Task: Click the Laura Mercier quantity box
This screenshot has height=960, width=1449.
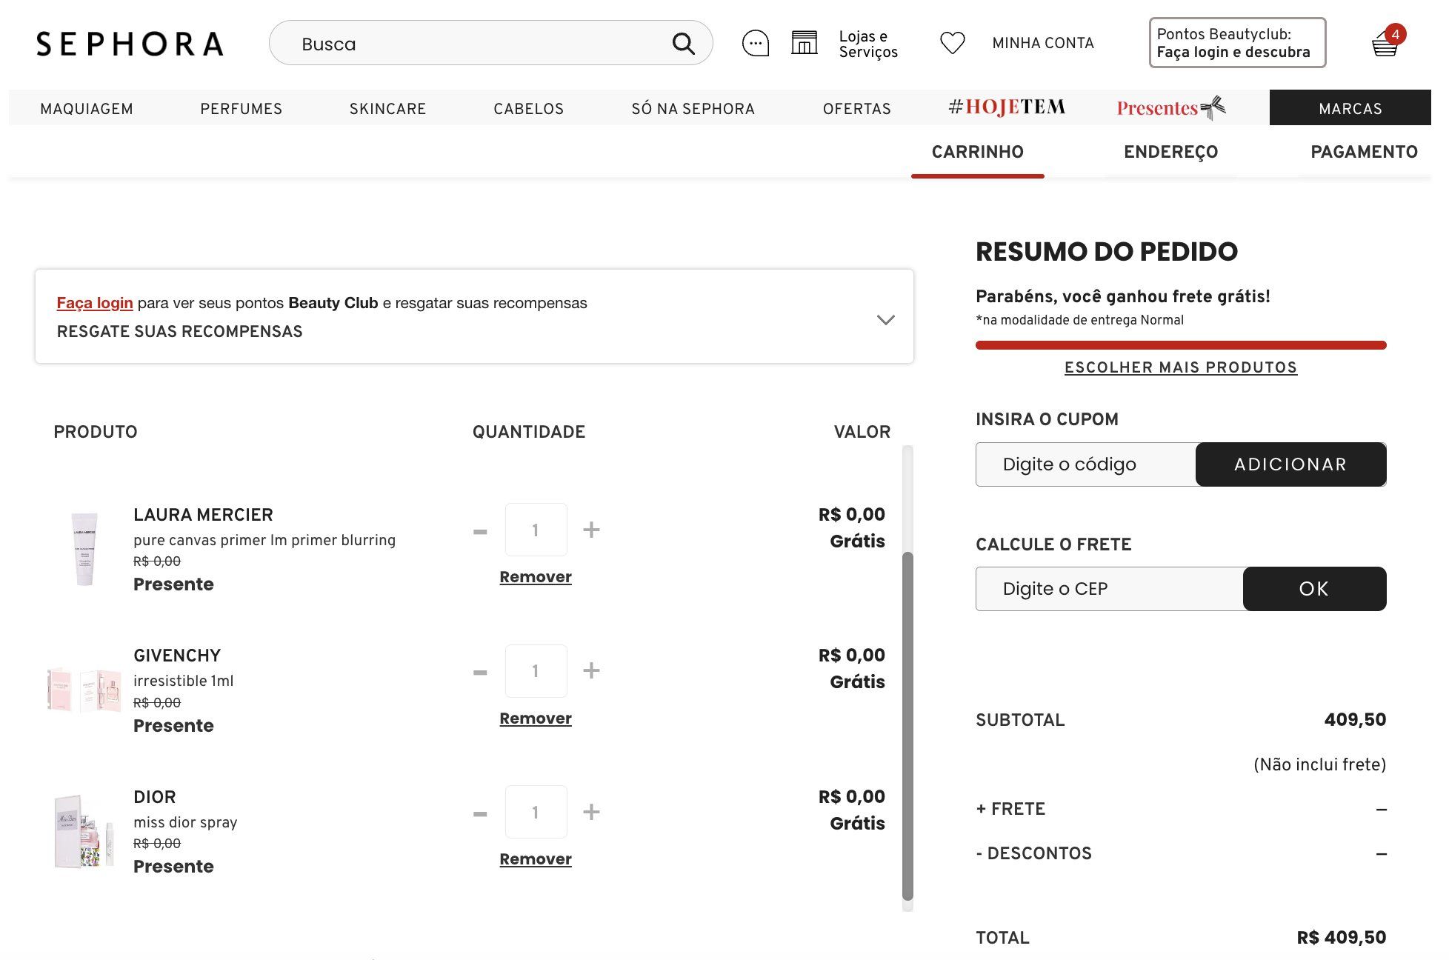Action: (536, 530)
